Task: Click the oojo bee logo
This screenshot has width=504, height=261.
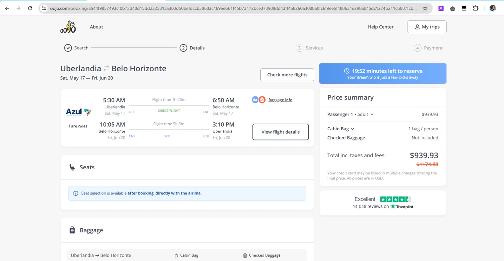Action: point(68,27)
